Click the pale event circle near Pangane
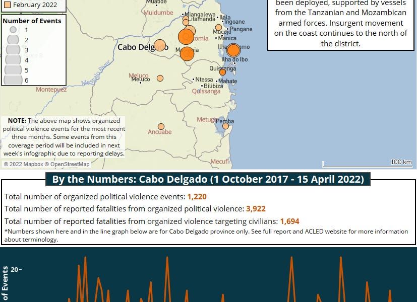The height and width of the screenshot is (302, 417). 218,28
